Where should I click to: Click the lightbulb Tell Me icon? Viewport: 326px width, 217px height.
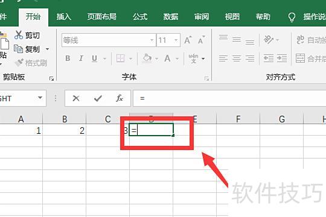(x=292, y=17)
